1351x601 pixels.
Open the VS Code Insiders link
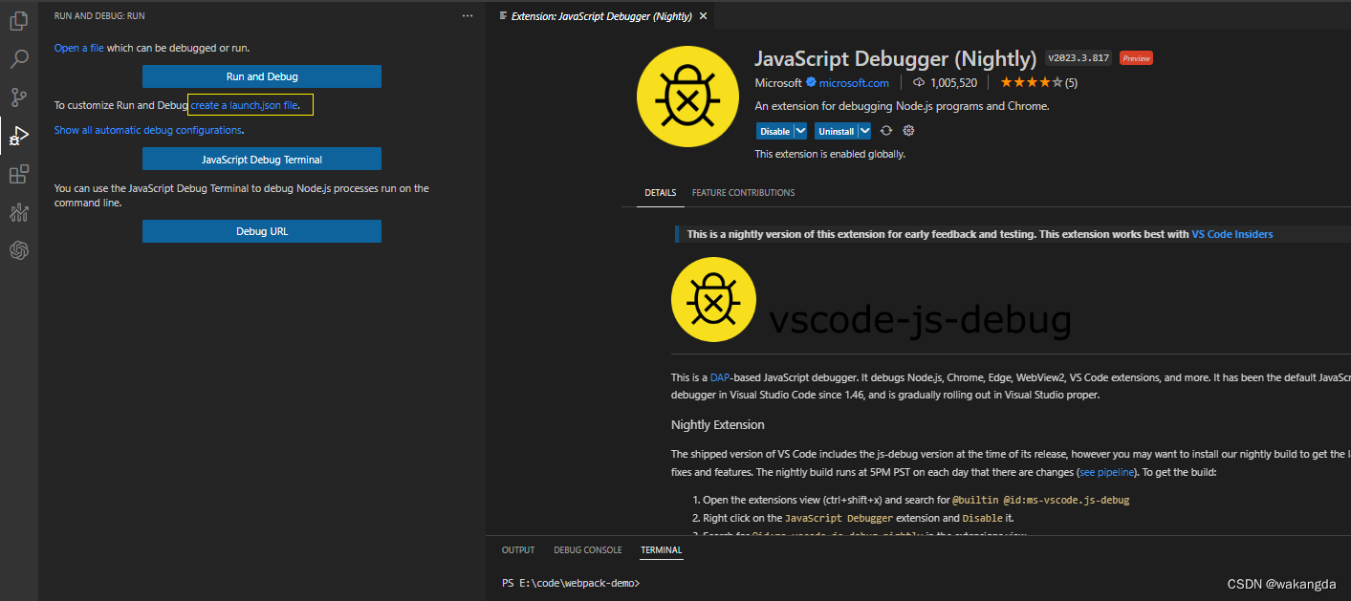[1231, 234]
